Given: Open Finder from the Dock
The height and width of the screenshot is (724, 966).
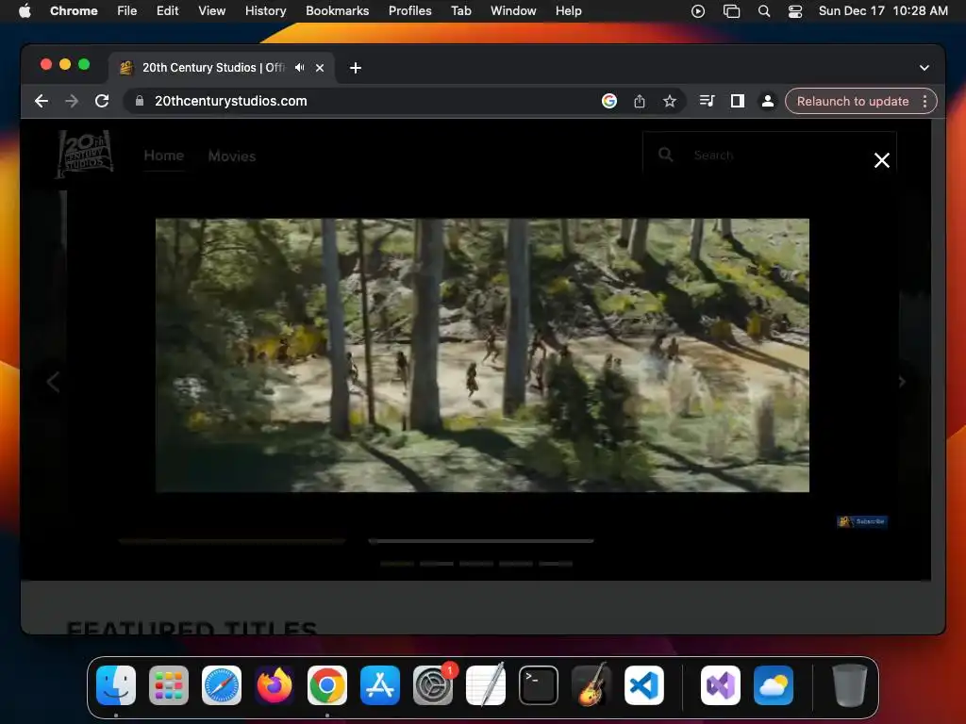Looking at the screenshot, I should tap(116, 685).
